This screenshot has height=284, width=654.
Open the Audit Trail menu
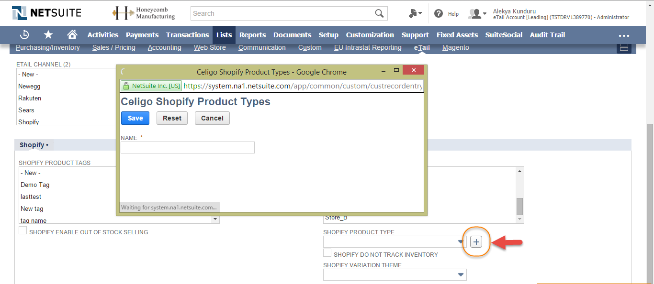pos(547,35)
